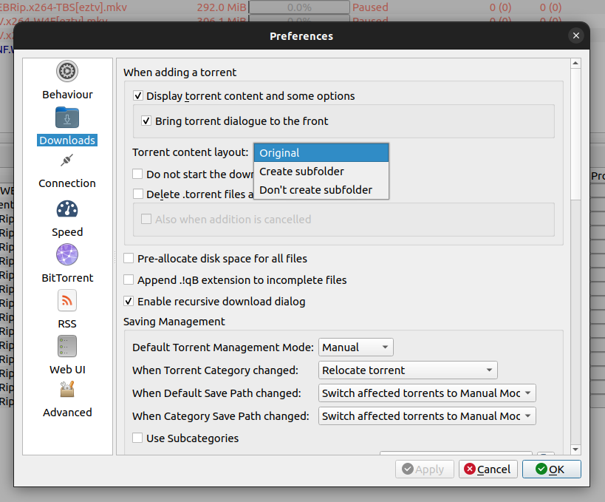
Task: Open the Default Torrent Management Mode dropdown
Action: click(x=355, y=347)
